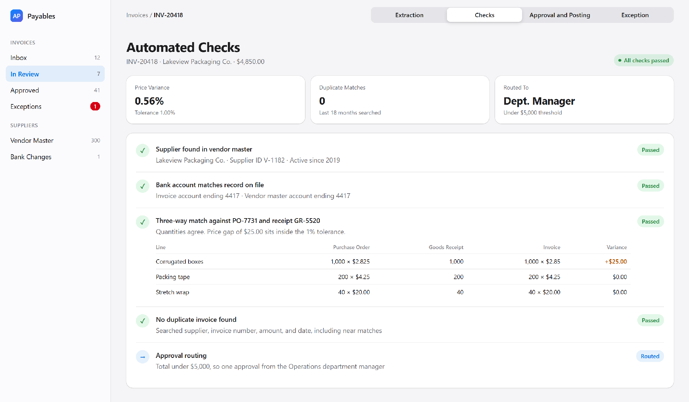Screen dimensions: 689x402
Task: Click the Automated Checks heading
Action: (183, 47)
